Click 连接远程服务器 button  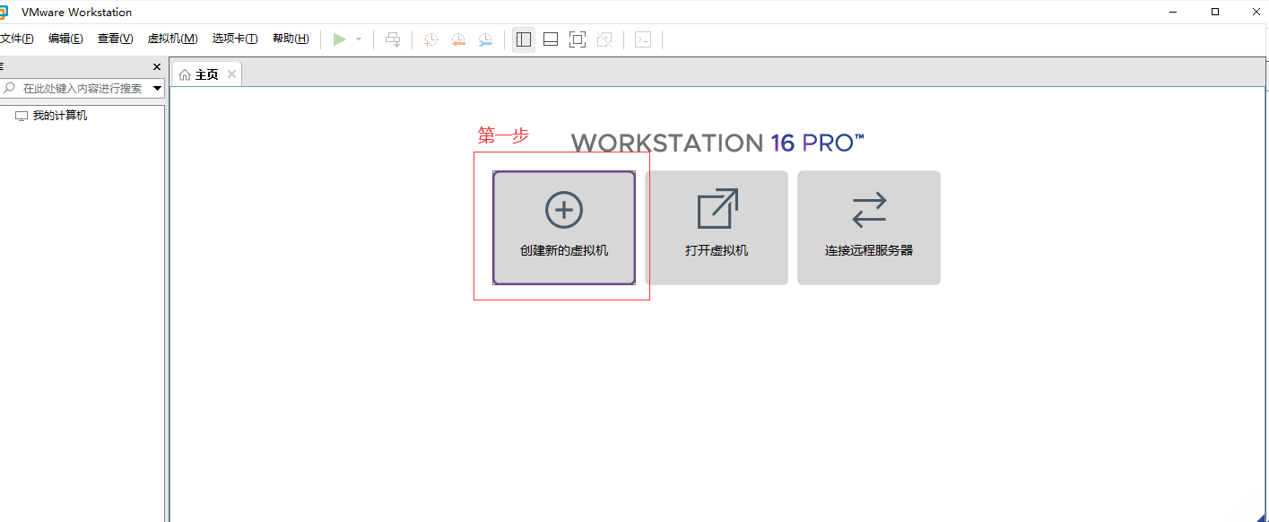point(869,228)
